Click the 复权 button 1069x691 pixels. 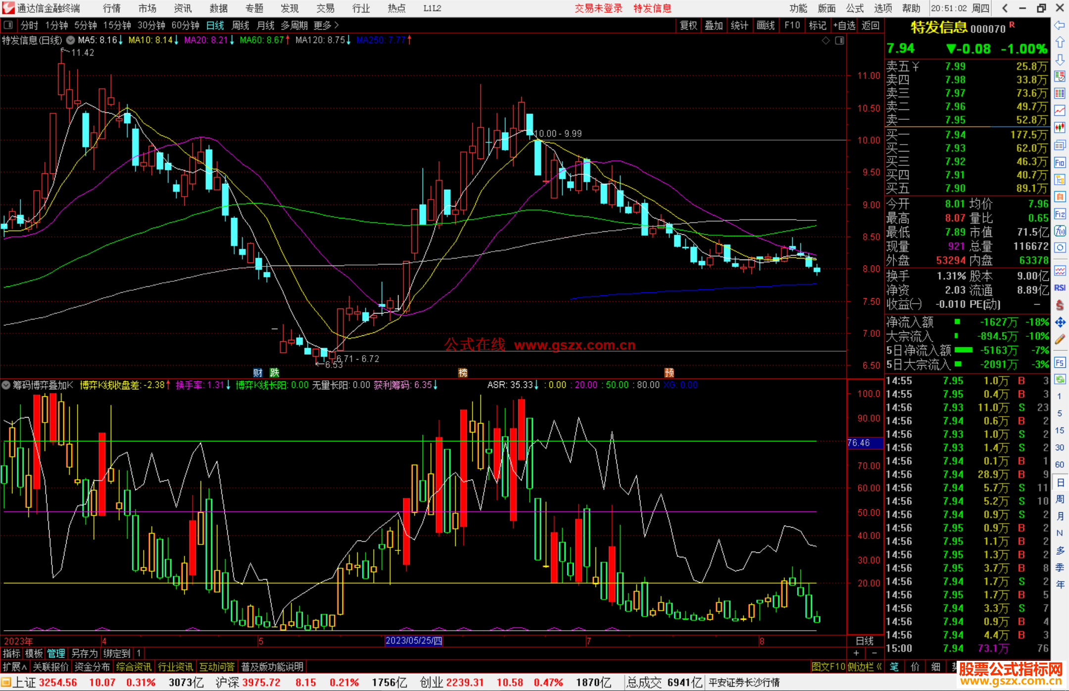(x=688, y=25)
